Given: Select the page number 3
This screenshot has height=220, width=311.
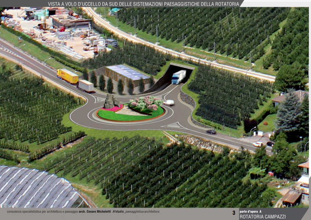Looking at the screenshot, I should coord(234,212).
